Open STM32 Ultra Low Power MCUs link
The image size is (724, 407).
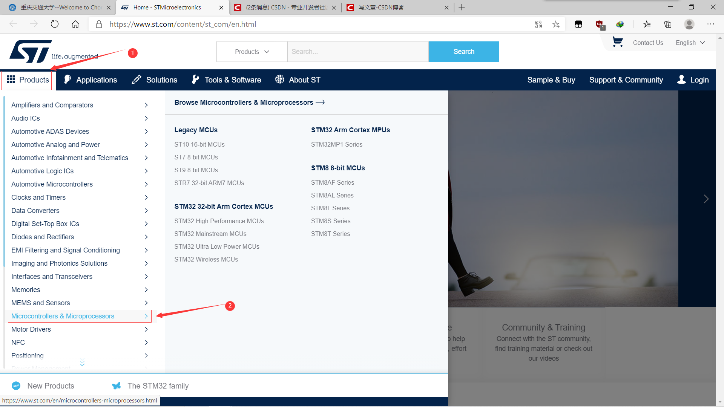tap(217, 246)
